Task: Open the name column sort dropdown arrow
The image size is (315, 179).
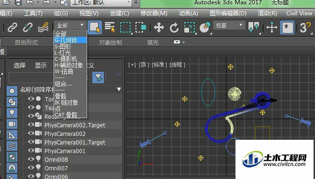Action: click(119, 89)
